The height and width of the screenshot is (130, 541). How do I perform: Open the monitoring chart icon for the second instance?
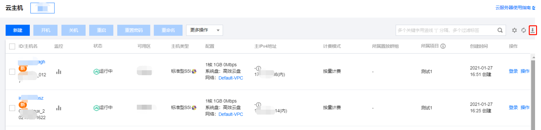coord(58,108)
